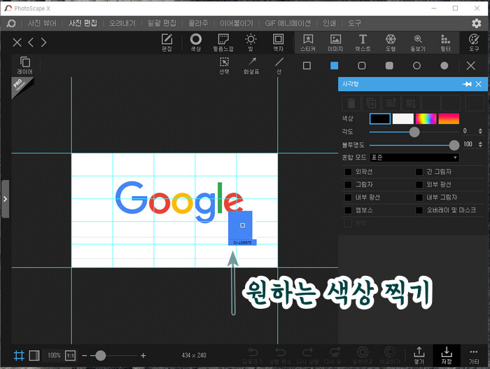The image size is (490, 369).
Task: Switch to the 사진 뷰어 tab
Action: click(42, 23)
